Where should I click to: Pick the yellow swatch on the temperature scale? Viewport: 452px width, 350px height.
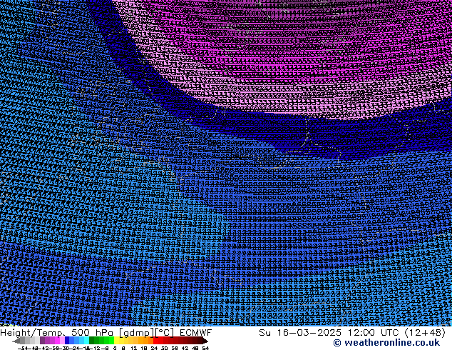pos(116,340)
